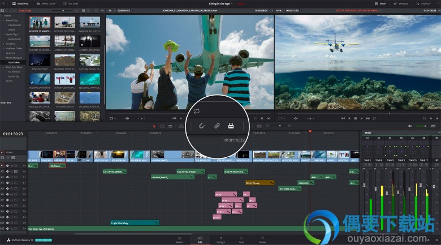
Task: Mute audio track A1
Action: coord(7,166)
